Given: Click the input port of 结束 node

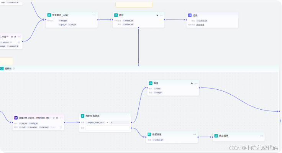Looking at the screenshot, I should click(x=186, y=20).
